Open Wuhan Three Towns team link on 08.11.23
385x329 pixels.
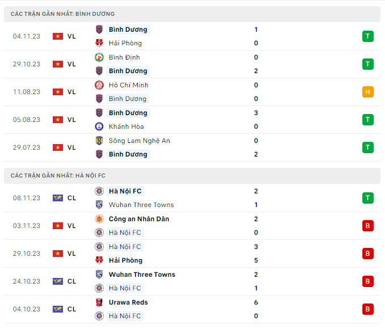(141, 205)
